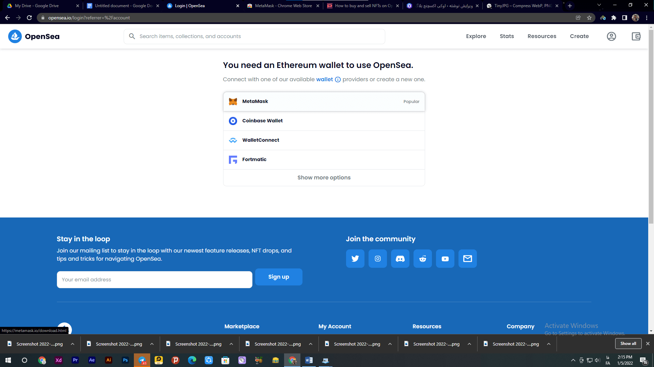Viewport: 654px width, 367px height.
Task: Switch to Untitled document tab
Action: tap(123, 6)
